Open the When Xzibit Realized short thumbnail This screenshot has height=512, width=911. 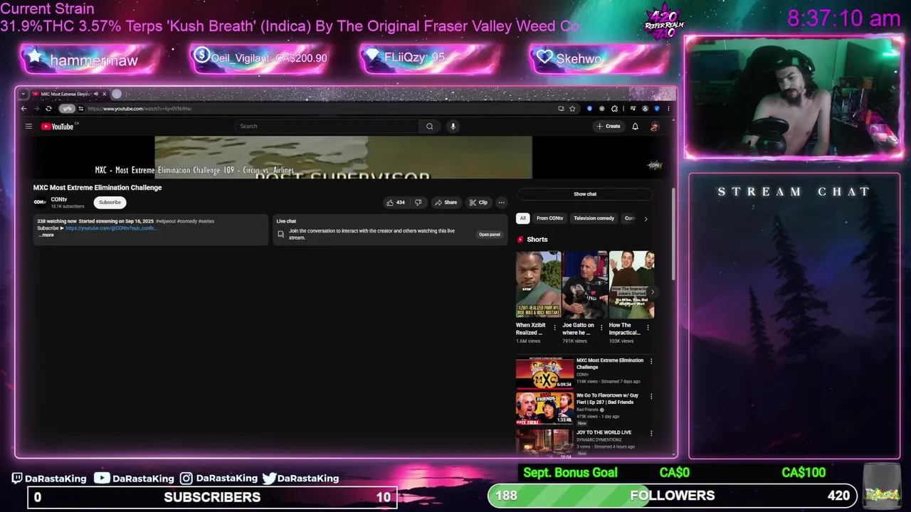pos(538,284)
